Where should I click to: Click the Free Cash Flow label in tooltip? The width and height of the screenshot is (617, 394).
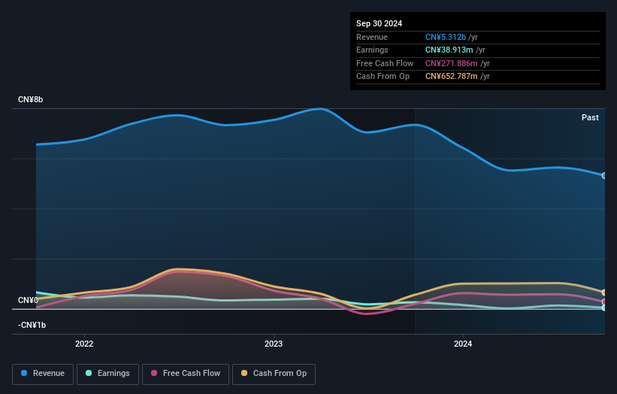385,63
